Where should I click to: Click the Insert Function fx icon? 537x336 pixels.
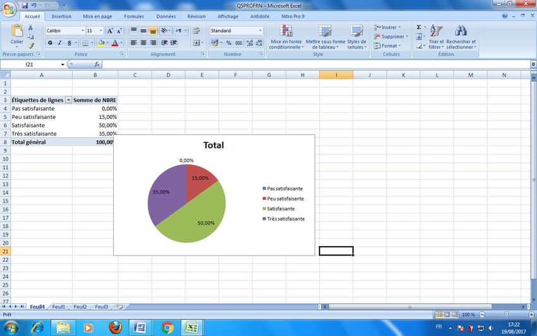coord(97,64)
